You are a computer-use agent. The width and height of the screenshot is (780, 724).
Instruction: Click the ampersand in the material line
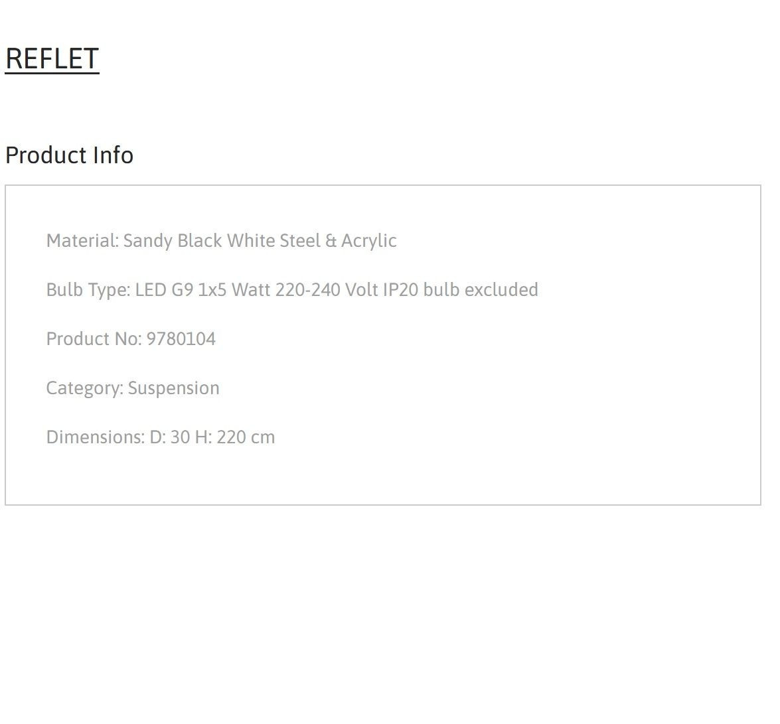pyautogui.click(x=331, y=241)
